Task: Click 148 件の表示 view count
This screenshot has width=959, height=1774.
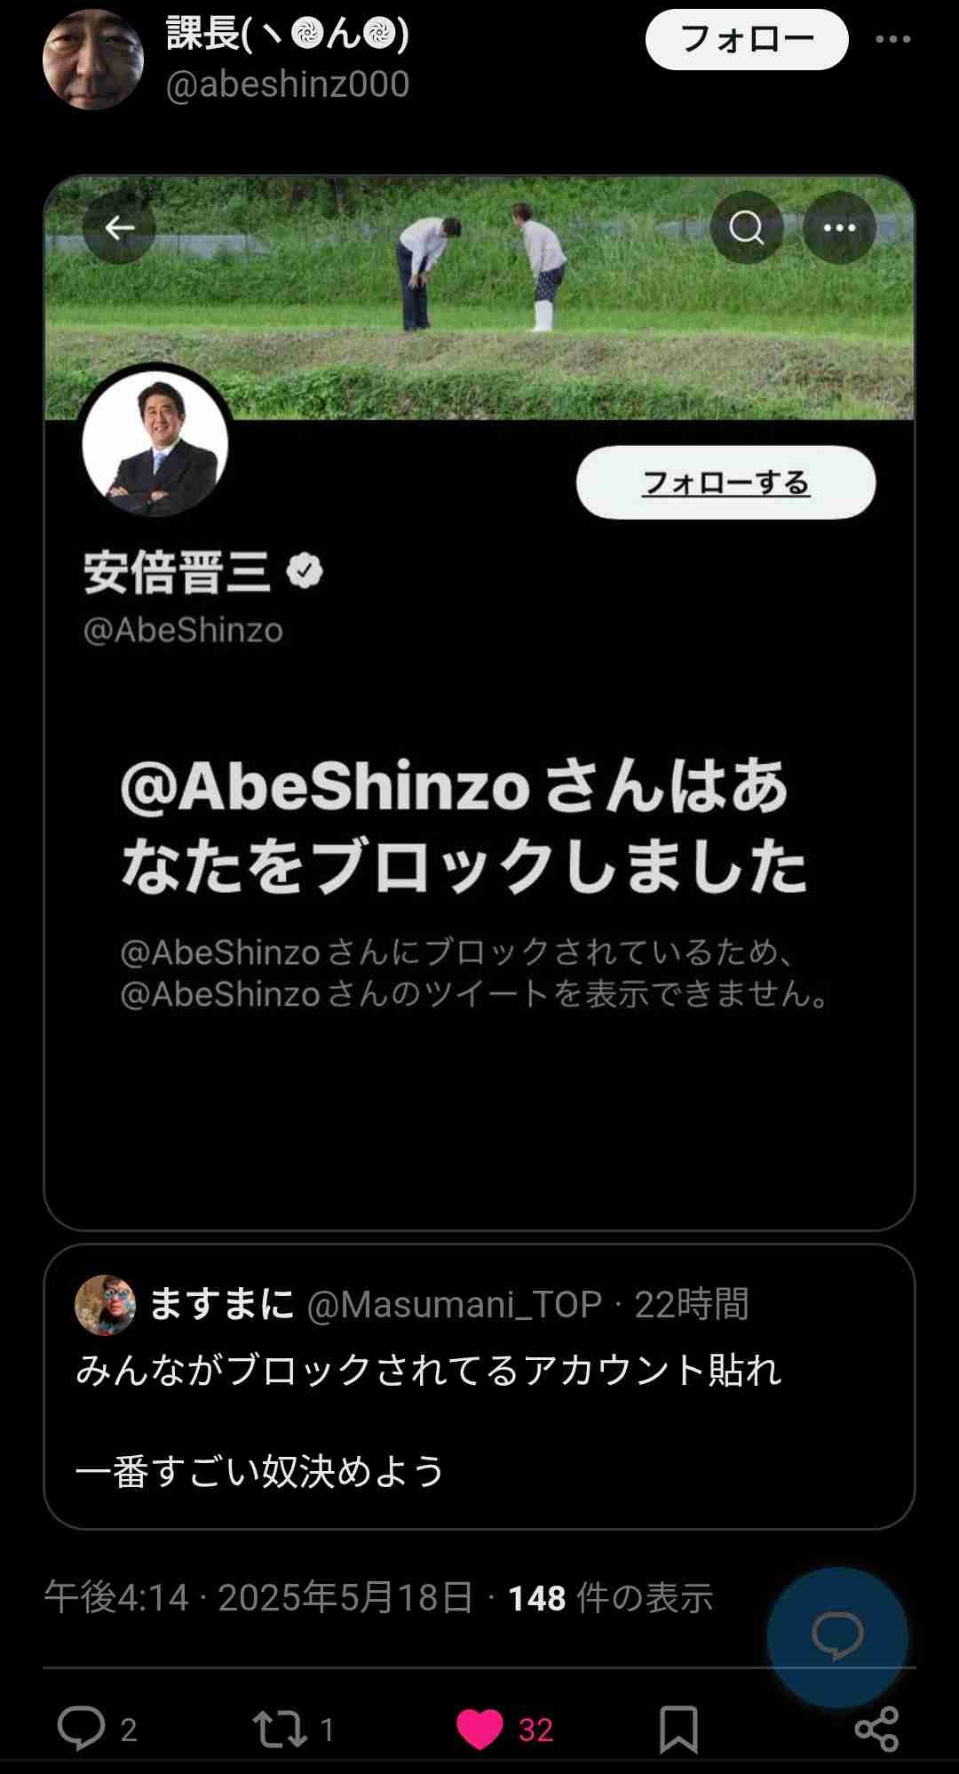Action: pos(610,1597)
